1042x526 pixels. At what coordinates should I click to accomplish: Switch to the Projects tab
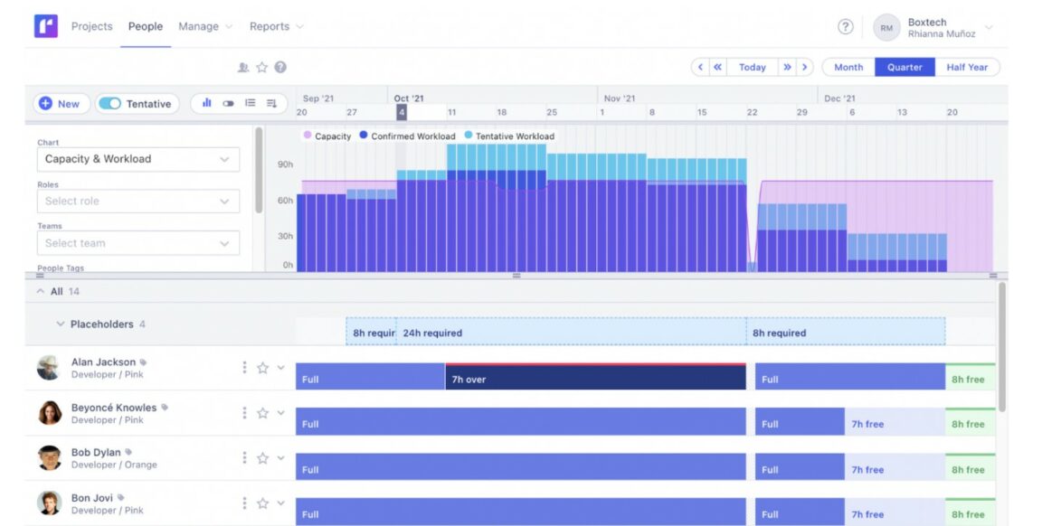click(91, 26)
